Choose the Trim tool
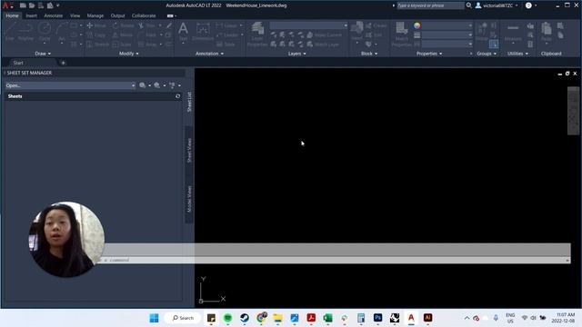The image size is (582, 327). [147, 25]
